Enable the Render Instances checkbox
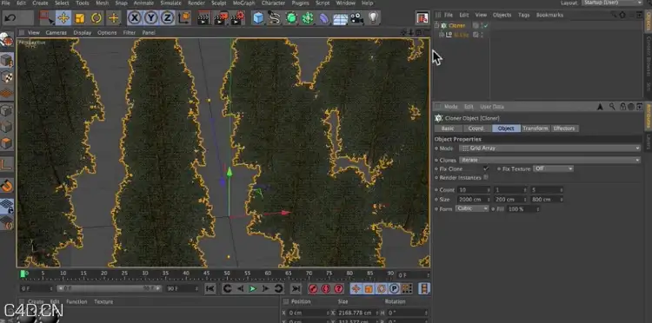652x323 pixels. (486, 177)
